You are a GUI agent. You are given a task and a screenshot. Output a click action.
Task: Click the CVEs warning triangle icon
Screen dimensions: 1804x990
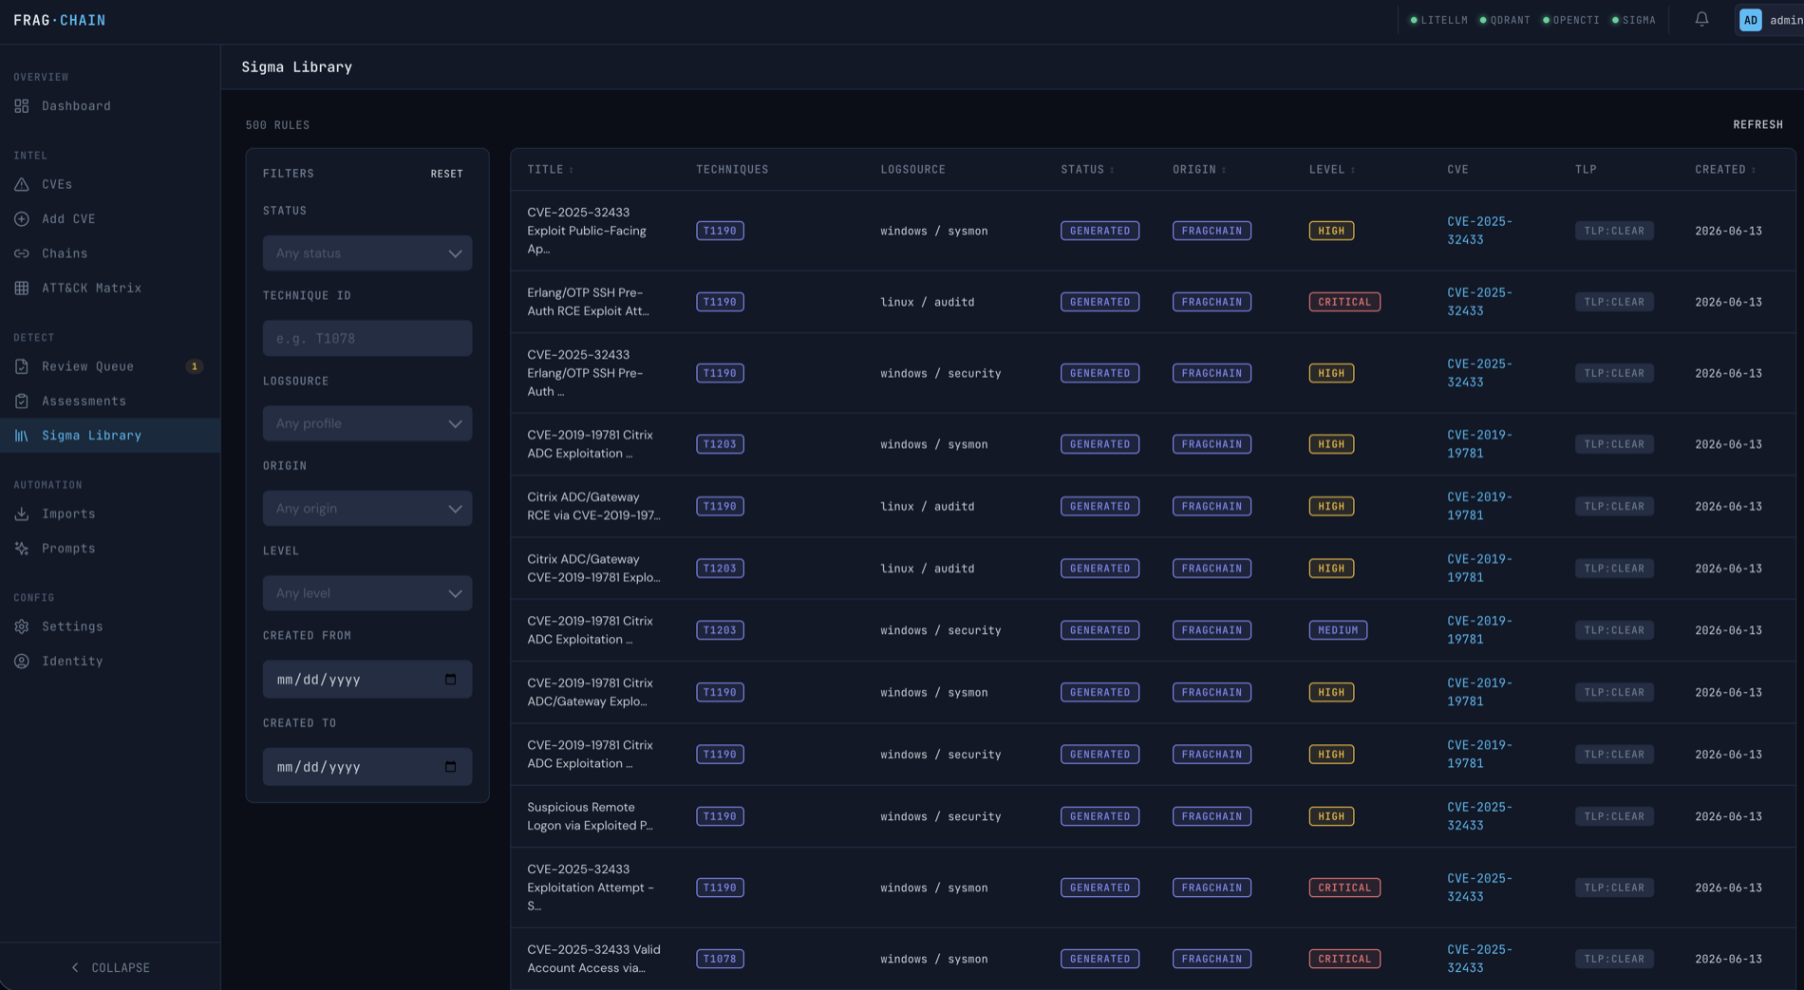[22, 184]
